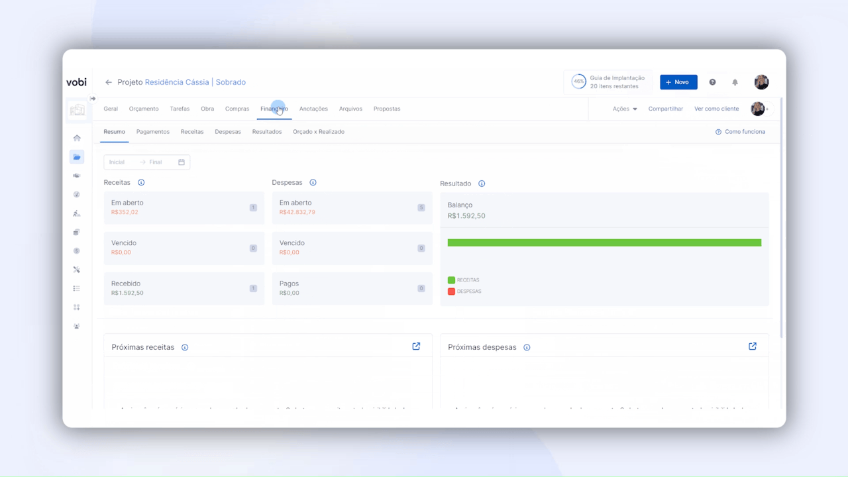Select the Resultados sub-tab
This screenshot has width=848, height=477.
[x=267, y=132]
